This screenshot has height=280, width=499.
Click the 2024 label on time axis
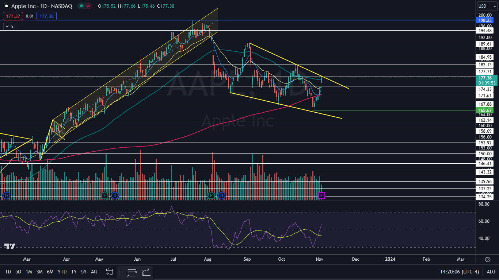coord(390,259)
